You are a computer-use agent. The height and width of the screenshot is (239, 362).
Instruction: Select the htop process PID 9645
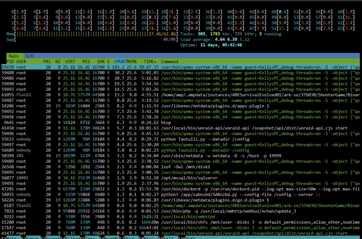[181, 123]
